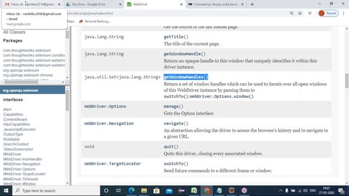This screenshot has height=196, width=349.
Task: Close the My Drive - Google Drive tab
Action: click(x=120, y=4)
